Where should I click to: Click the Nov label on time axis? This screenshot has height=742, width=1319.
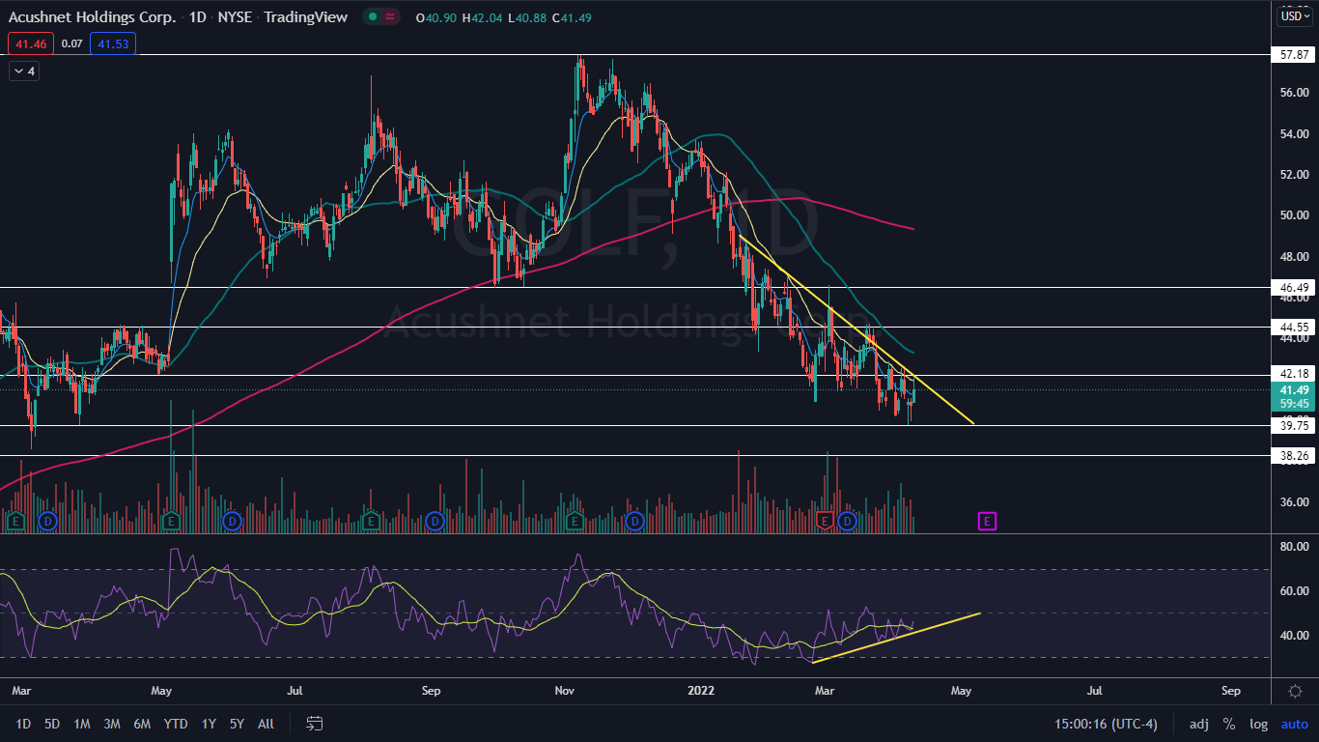pyautogui.click(x=565, y=692)
